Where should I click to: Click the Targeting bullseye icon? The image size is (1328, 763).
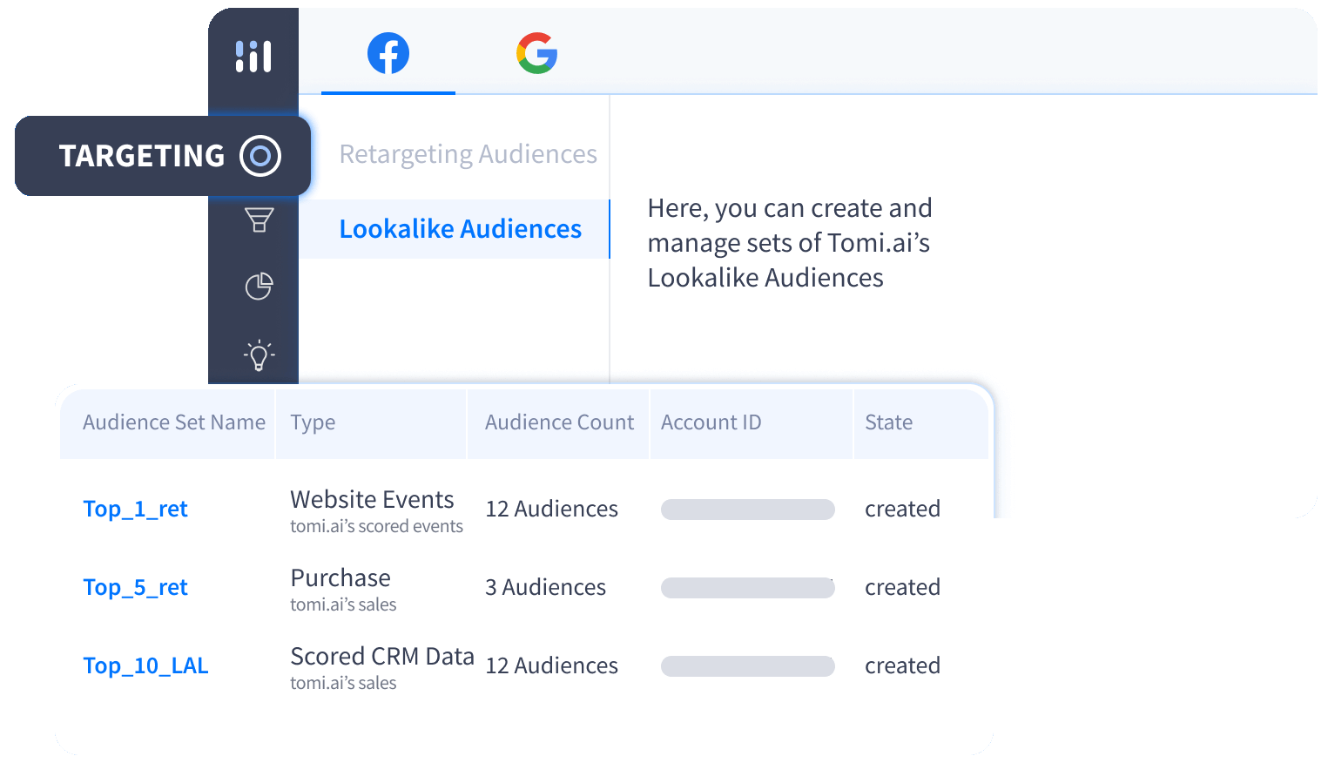[x=260, y=156]
